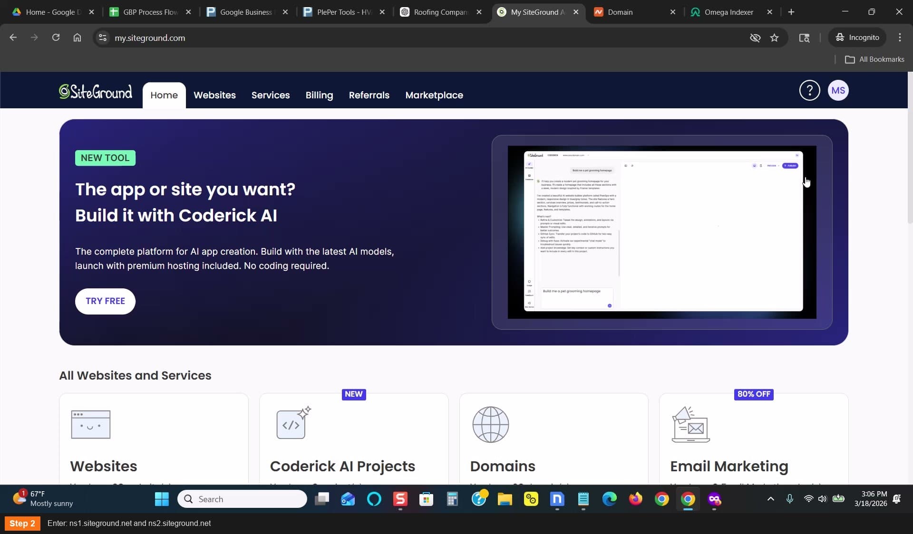Viewport: 913px width, 534px height.
Task: Toggle the volume speaker icon in system tray
Action: [822, 499]
